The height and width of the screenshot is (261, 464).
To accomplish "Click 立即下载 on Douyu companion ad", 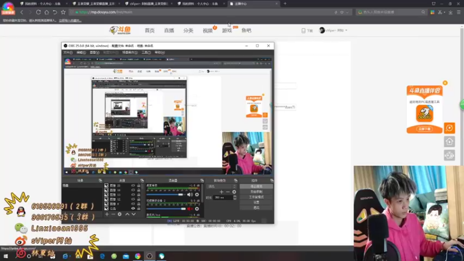I will coord(425,129).
